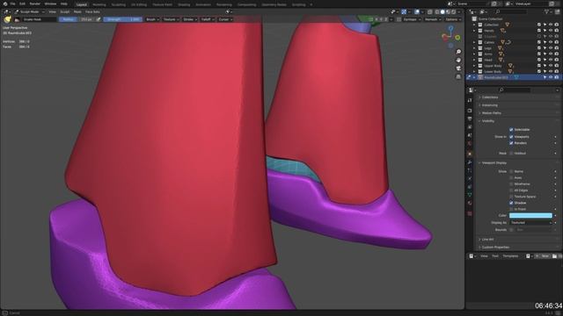Switch to material preview shading
The width and height of the screenshot is (563, 316).
(448, 11)
